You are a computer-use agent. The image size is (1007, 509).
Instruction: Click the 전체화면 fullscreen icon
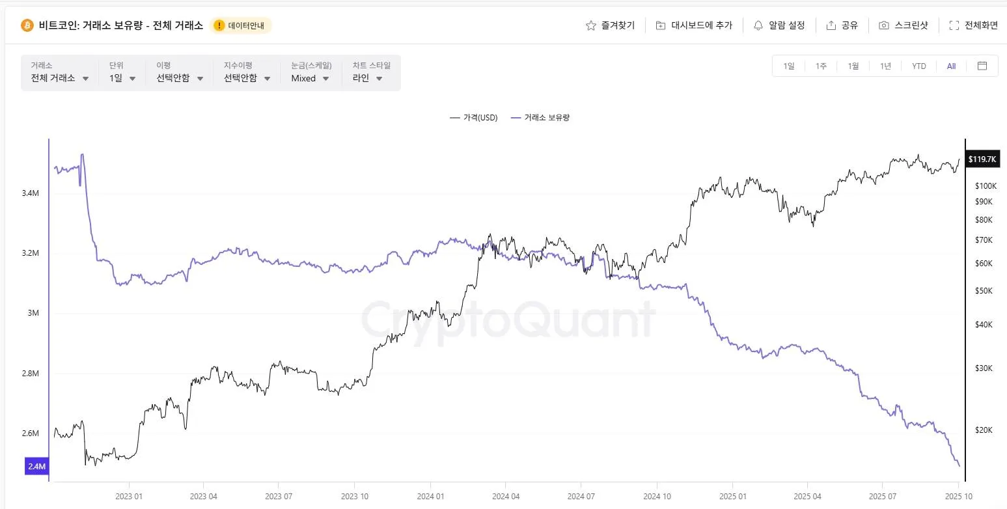pyautogui.click(x=954, y=25)
